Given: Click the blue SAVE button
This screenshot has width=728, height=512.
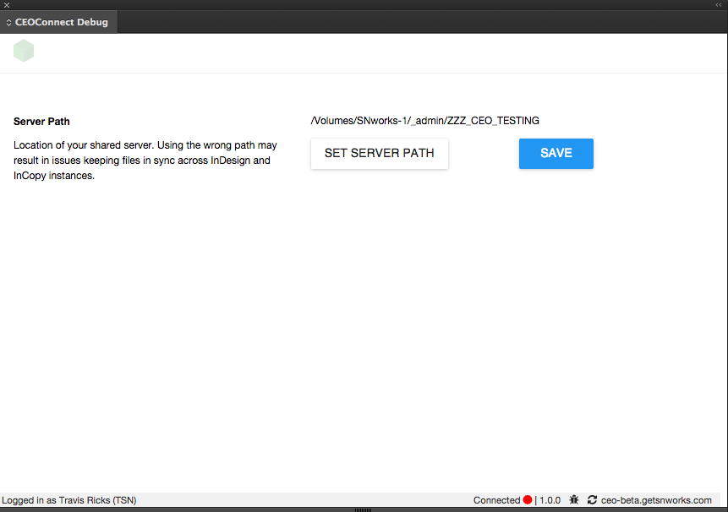Looking at the screenshot, I should pyautogui.click(x=556, y=154).
